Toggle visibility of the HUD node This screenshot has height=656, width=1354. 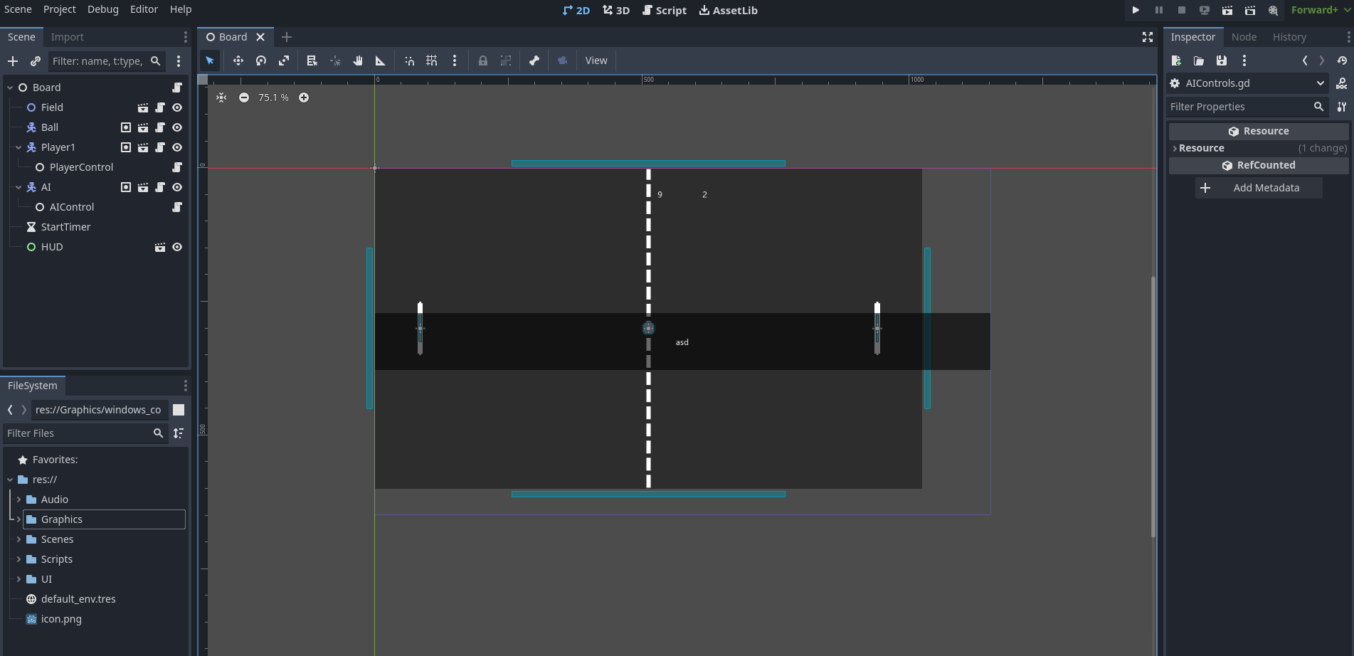pyautogui.click(x=177, y=247)
